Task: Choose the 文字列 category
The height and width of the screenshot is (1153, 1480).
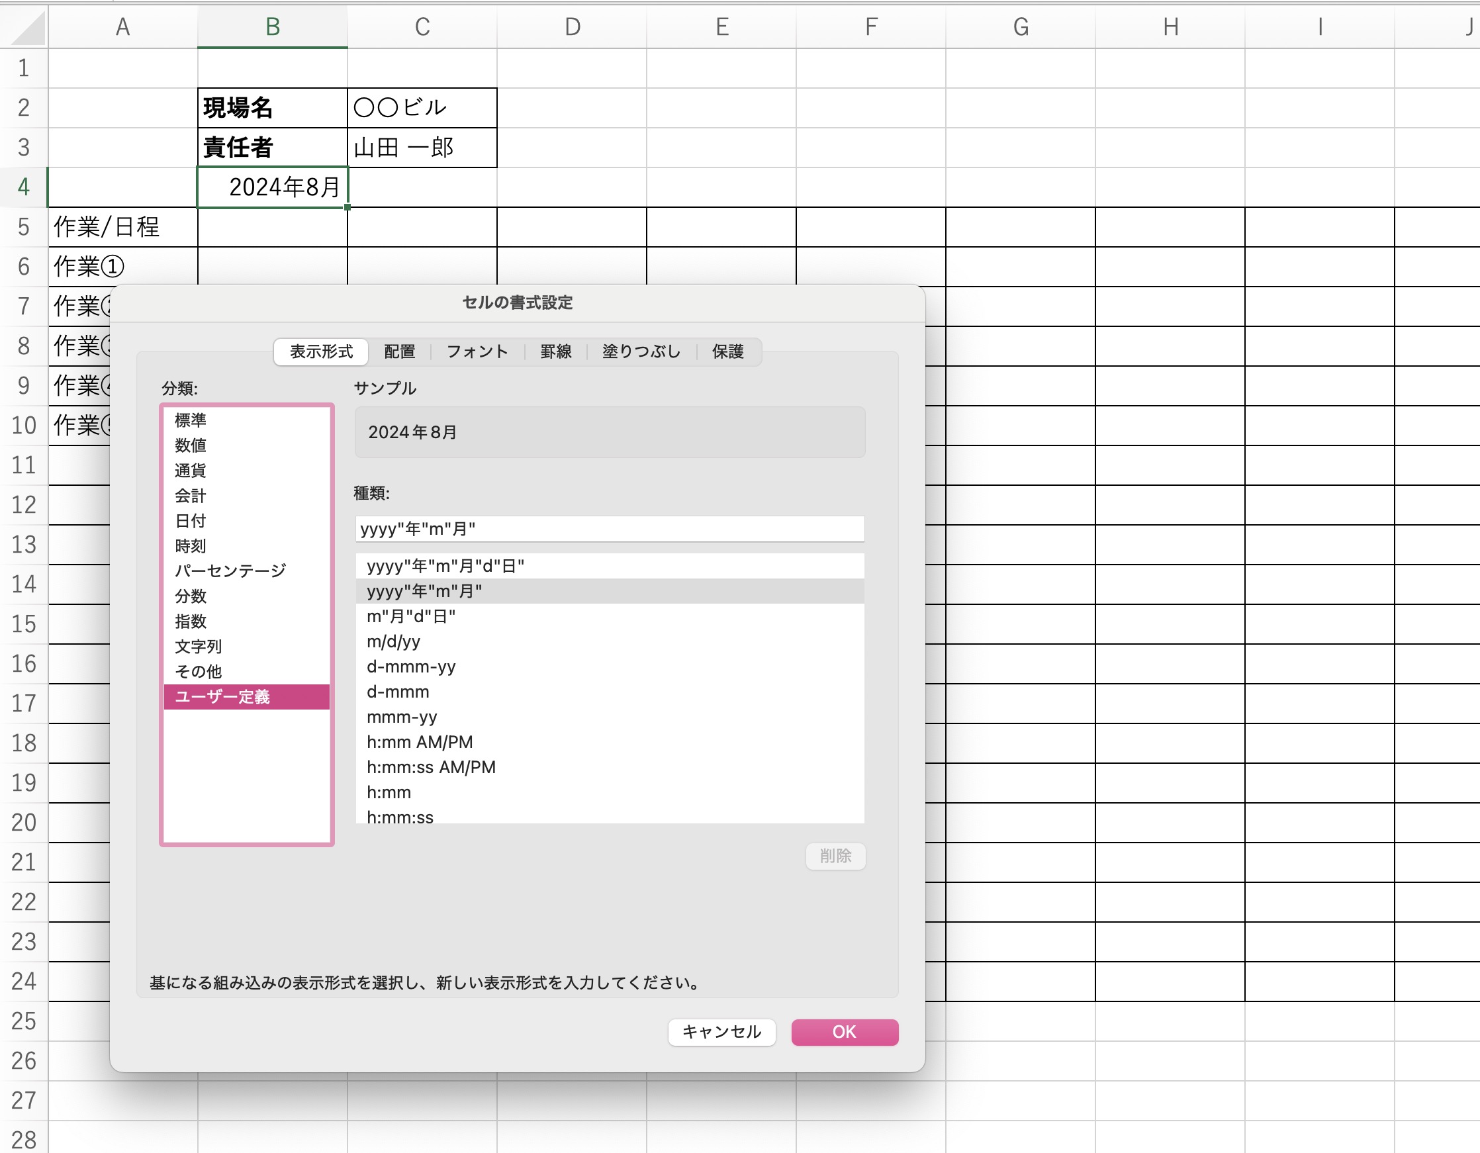Action: pyautogui.click(x=247, y=646)
